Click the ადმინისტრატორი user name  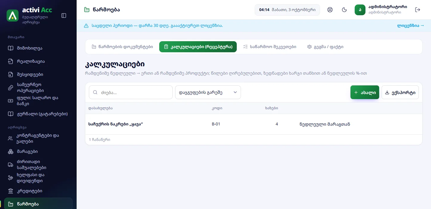[388, 7]
